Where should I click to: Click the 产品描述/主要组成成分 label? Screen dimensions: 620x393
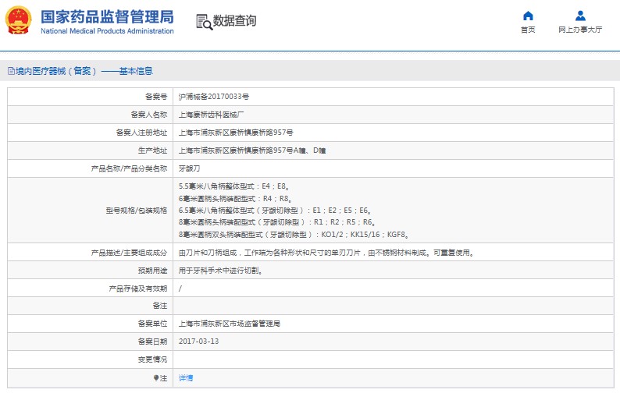(130, 253)
